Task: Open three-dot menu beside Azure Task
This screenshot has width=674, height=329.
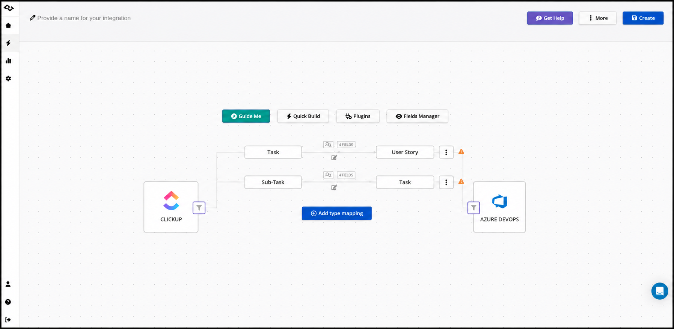Action: tap(446, 182)
